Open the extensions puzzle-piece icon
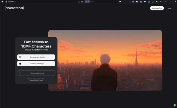 [x=141, y=2]
